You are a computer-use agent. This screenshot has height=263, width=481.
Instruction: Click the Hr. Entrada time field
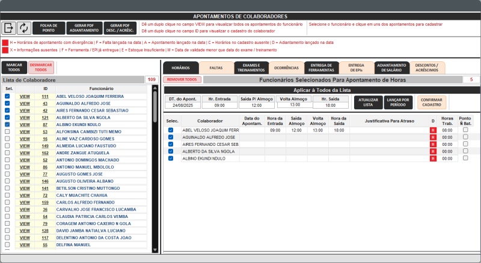215,105
